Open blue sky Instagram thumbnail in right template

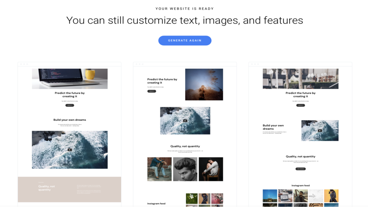point(270,195)
